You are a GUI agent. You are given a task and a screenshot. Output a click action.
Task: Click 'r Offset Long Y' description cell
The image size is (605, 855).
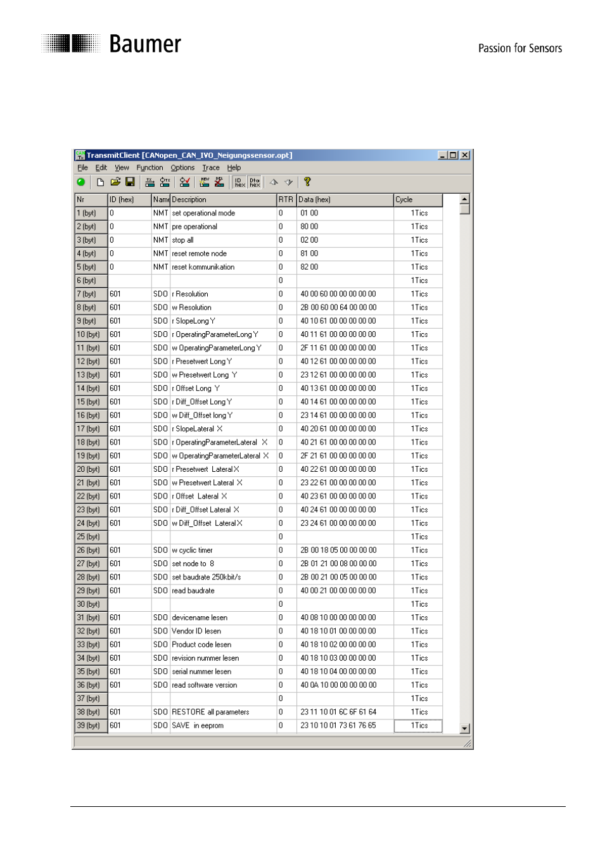[223, 389]
